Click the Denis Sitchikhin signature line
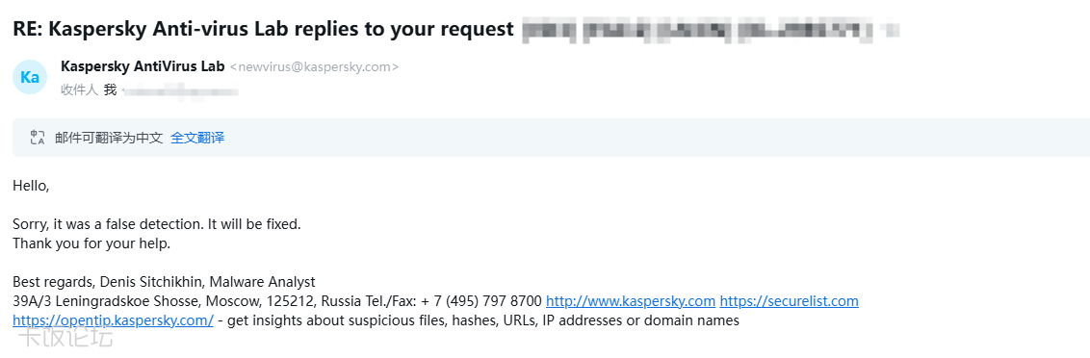The height and width of the screenshot is (358, 1090). 164,282
